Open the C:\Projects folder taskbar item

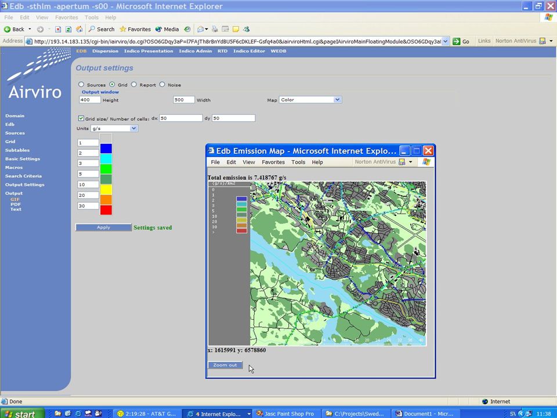[x=356, y=413]
